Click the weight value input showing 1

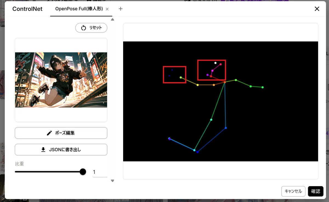click(100, 172)
